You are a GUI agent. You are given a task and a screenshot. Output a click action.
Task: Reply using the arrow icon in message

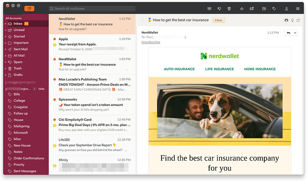[x=288, y=33]
